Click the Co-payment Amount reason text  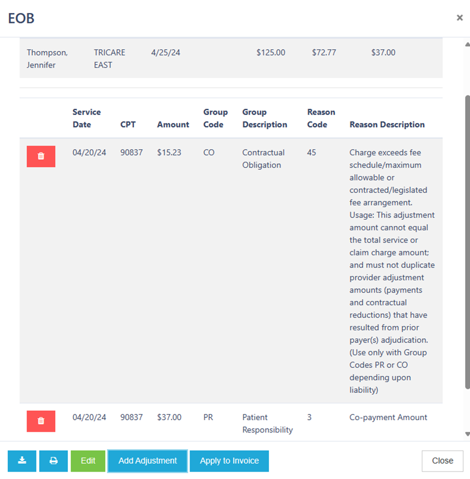pos(388,417)
